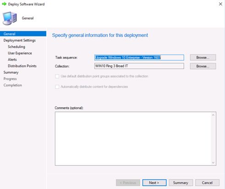This screenshot has height=189, width=225.
Task: Click the Summary button at bottom
Action: click(181, 183)
